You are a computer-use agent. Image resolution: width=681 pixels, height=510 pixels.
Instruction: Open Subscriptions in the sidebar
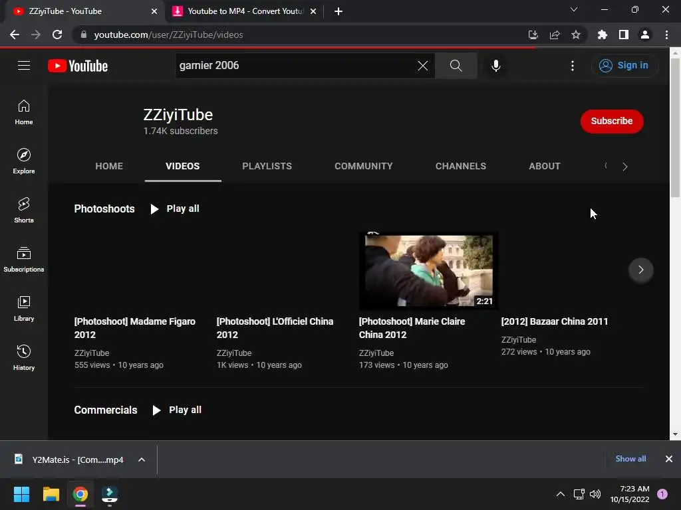click(x=24, y=260)
